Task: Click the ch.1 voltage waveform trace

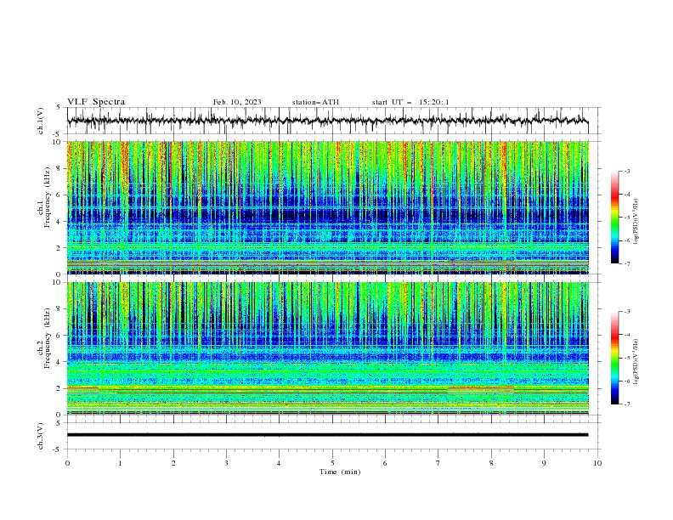Action: (x=327, y=120)
